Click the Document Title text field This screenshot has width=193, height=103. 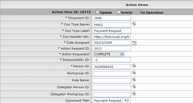pos(112,100)
